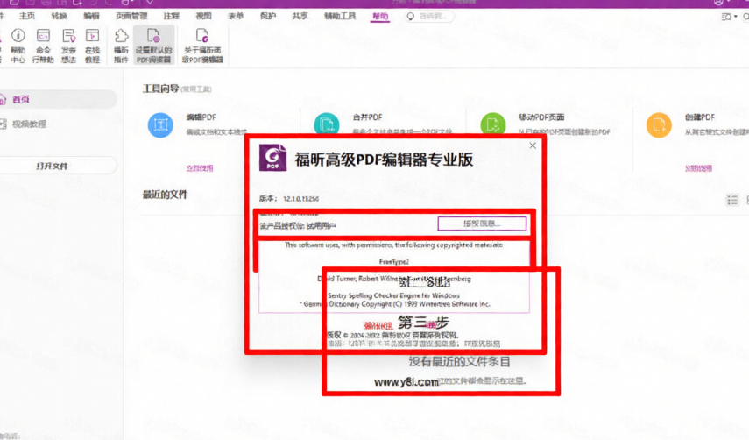Viewport: 749px width, 440px height.
Task: Expand the find options dropdown arrow
Action: click(736, 17)
